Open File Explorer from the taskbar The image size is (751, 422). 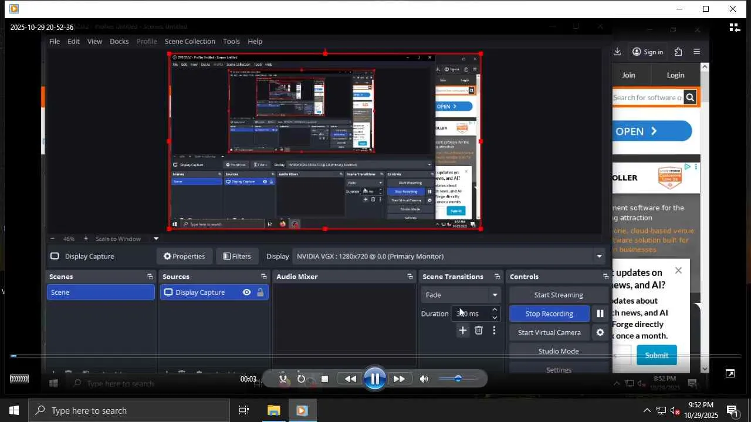[x=273, y=410]
